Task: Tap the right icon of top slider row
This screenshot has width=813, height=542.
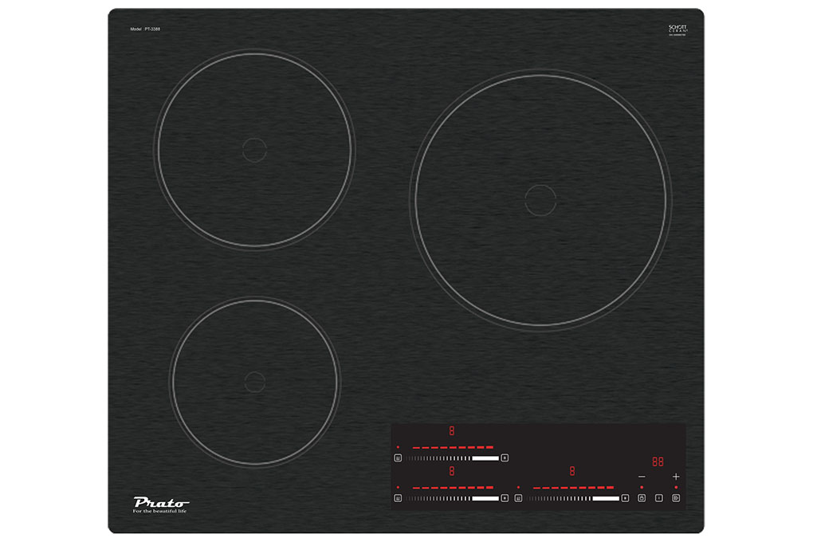Action: tap(505, 458)
